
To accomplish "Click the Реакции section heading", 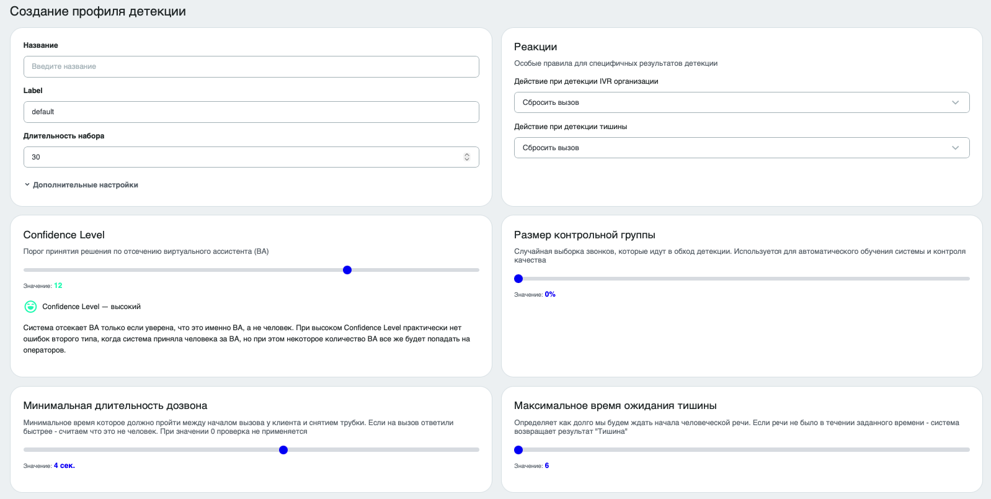I will (x=536, y=47).
